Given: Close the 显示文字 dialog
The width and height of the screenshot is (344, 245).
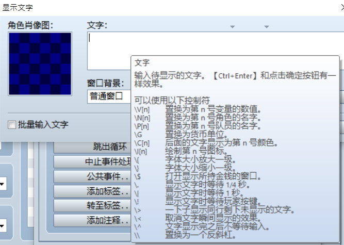Looking at the screenshot, I should pyautogui.click(x=342, y=7).
